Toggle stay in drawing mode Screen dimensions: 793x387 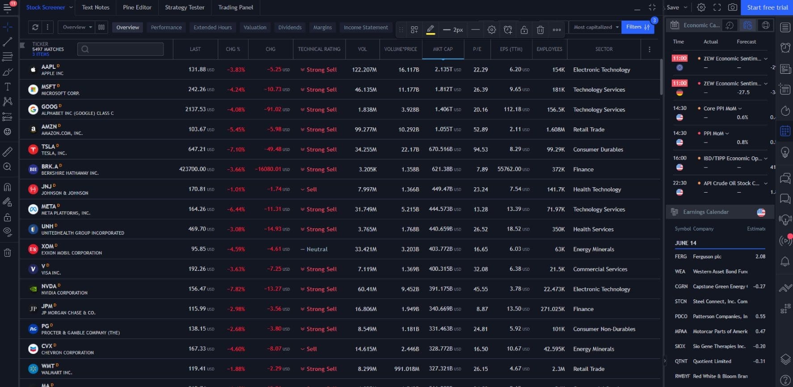pos(8,202)
